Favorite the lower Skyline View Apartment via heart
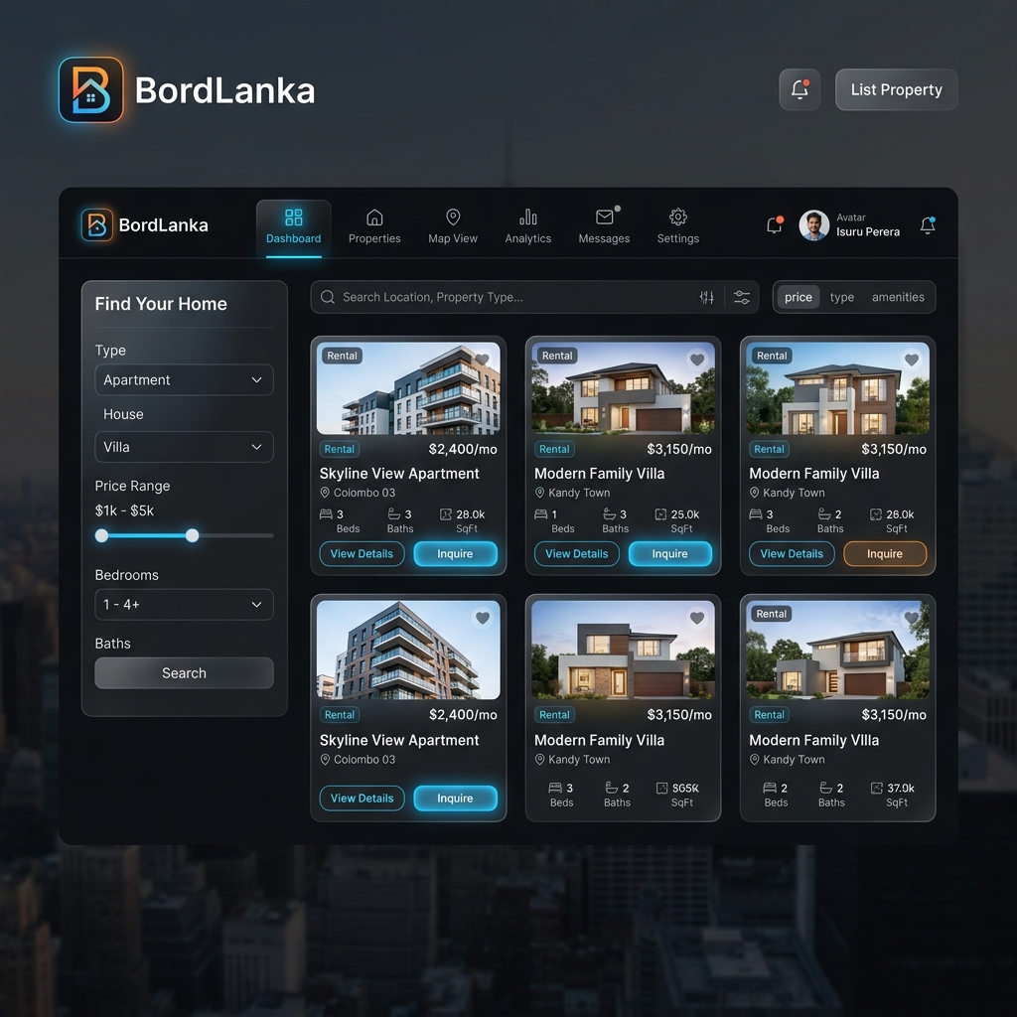 click(483, 618)
